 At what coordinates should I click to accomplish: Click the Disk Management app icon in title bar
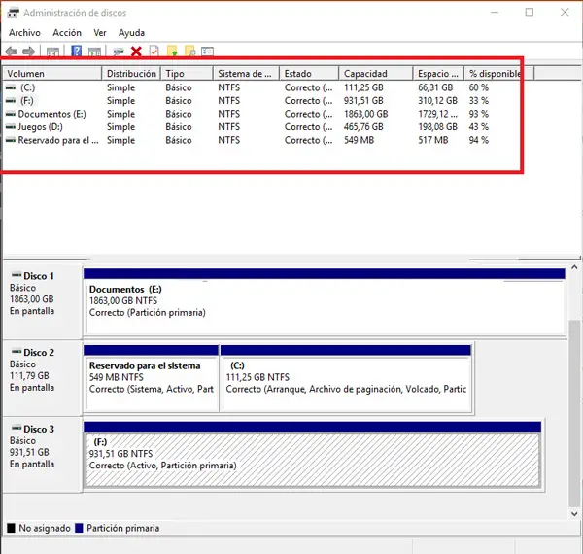click(13, 13)
